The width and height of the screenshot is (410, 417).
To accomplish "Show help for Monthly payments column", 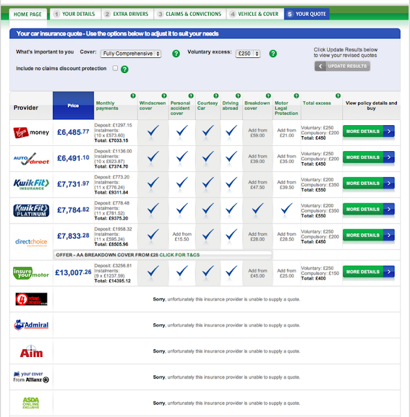I will pos(133,96).
